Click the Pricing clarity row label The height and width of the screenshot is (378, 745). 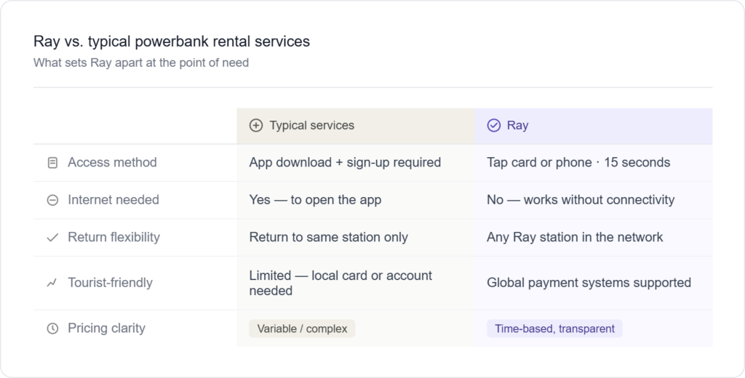[106, 328]
